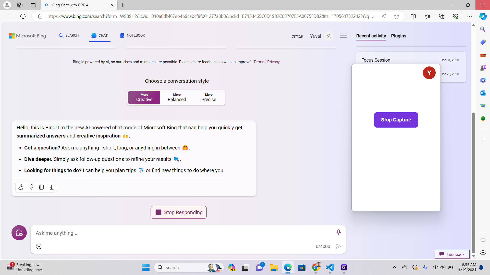Open the Privacy link
The width and height of the screenshot is (490, 275).
(x=273, y=62)
